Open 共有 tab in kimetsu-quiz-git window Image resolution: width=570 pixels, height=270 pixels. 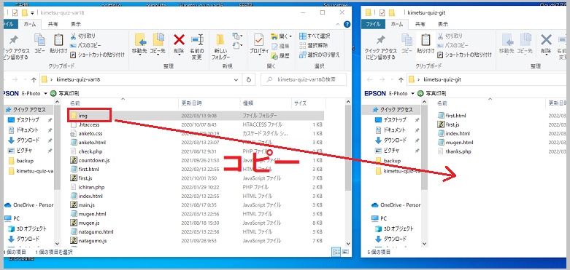pos(420,24)
